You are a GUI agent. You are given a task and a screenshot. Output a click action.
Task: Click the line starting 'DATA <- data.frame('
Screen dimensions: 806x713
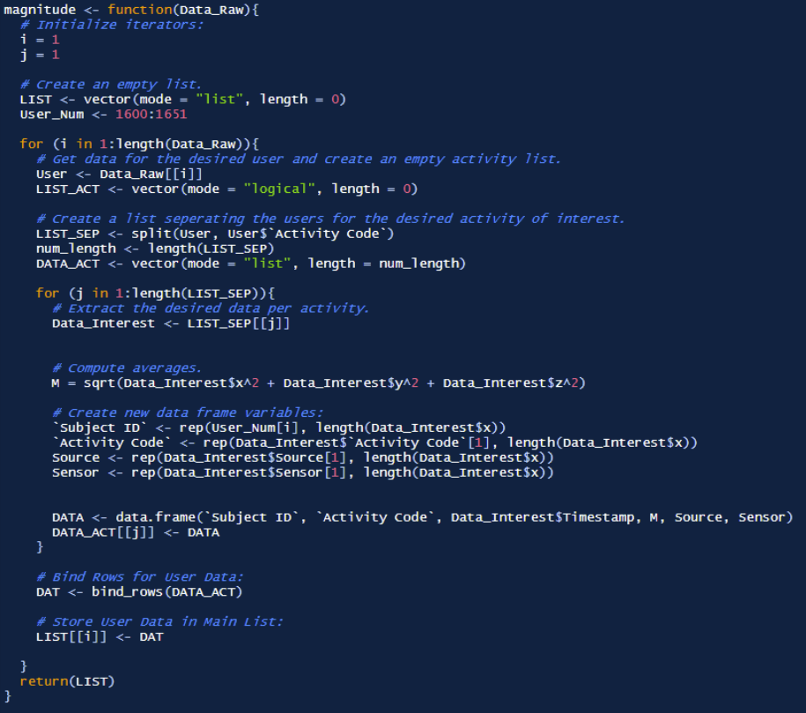tap(423, 517)
